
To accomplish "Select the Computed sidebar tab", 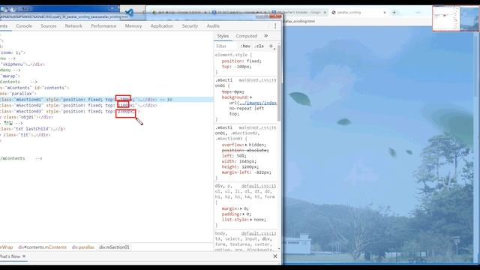I will pos(247,36).
